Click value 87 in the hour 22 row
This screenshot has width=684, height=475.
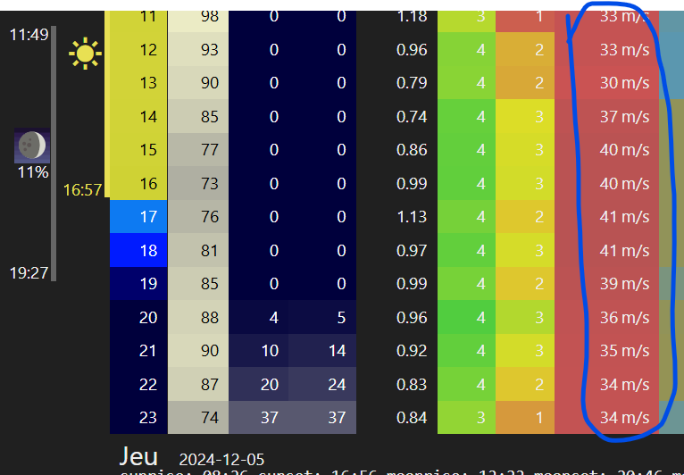(x=198, y=384)
